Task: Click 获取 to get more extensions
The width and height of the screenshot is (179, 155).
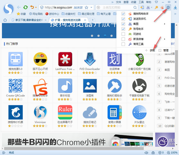Action: point(152,50)
